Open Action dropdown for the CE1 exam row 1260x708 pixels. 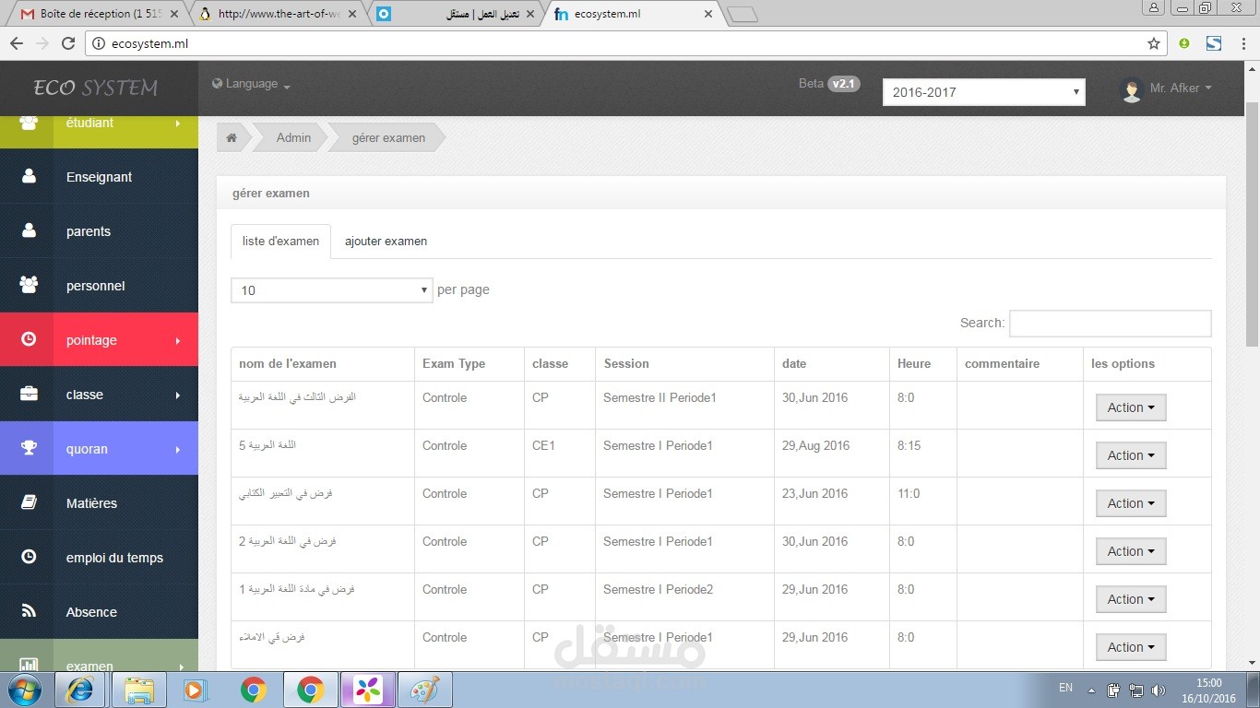point(1131,455)
